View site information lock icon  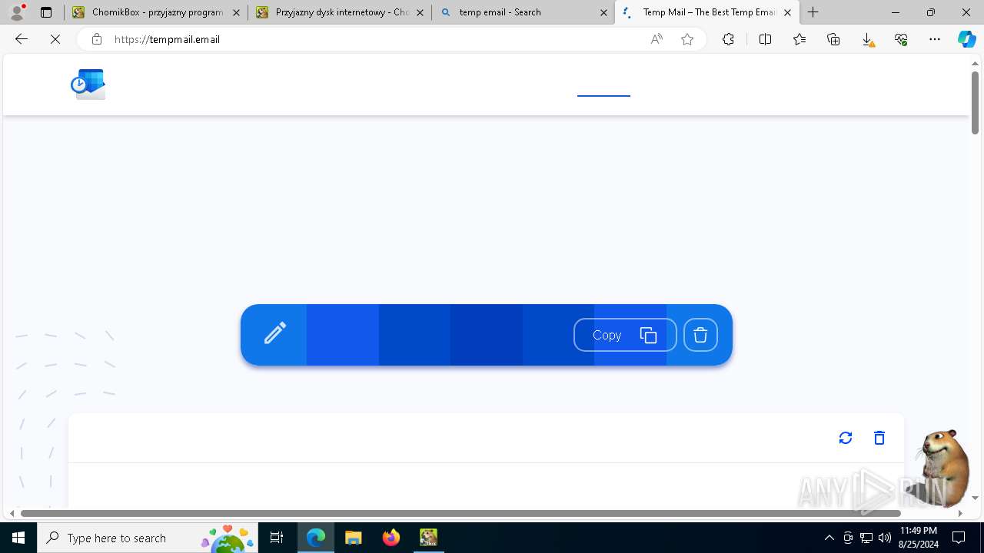tap(96, 39)
